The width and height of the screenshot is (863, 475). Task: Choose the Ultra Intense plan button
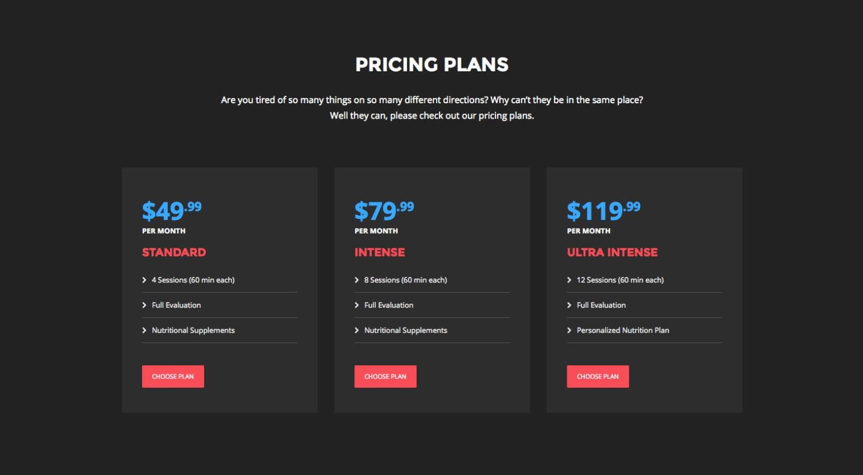click(x=597, y=376)
